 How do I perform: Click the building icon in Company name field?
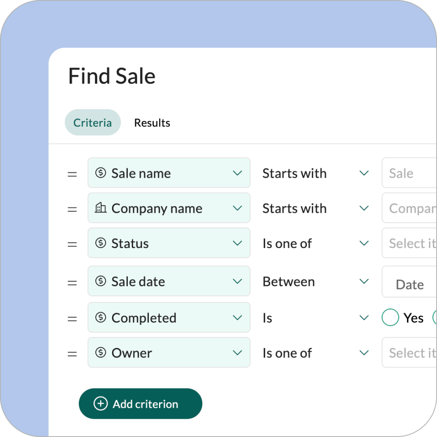(100, 208)
